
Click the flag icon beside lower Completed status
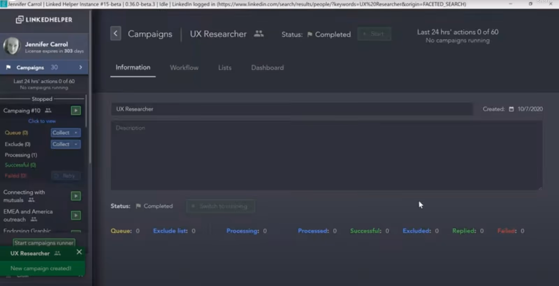[138, 206]
